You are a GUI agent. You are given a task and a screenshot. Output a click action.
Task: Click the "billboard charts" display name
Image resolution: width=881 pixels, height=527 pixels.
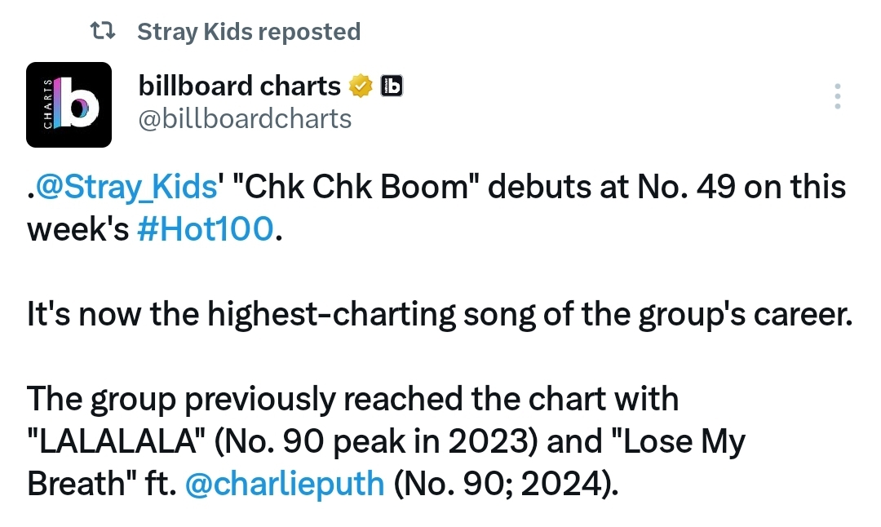[239, 86]
